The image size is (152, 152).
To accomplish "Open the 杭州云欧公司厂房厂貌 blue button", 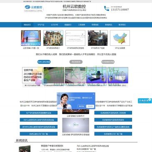I will pos(39,134).
